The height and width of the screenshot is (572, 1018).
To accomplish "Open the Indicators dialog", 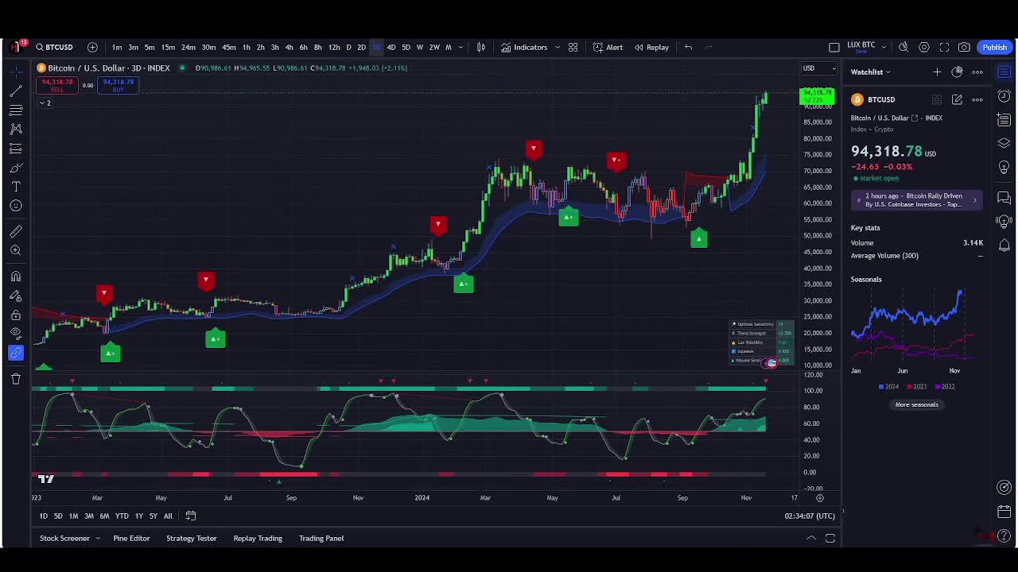I will point(524,48).
